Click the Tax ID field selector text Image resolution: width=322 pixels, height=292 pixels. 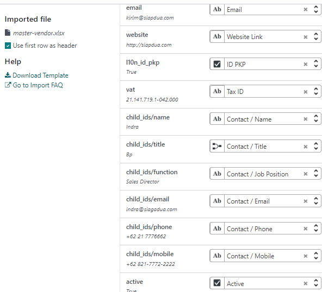[235, 92]
